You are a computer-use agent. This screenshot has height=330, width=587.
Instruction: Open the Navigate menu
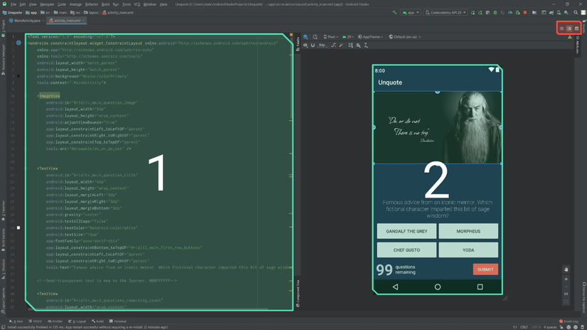(x=47, y=4)
